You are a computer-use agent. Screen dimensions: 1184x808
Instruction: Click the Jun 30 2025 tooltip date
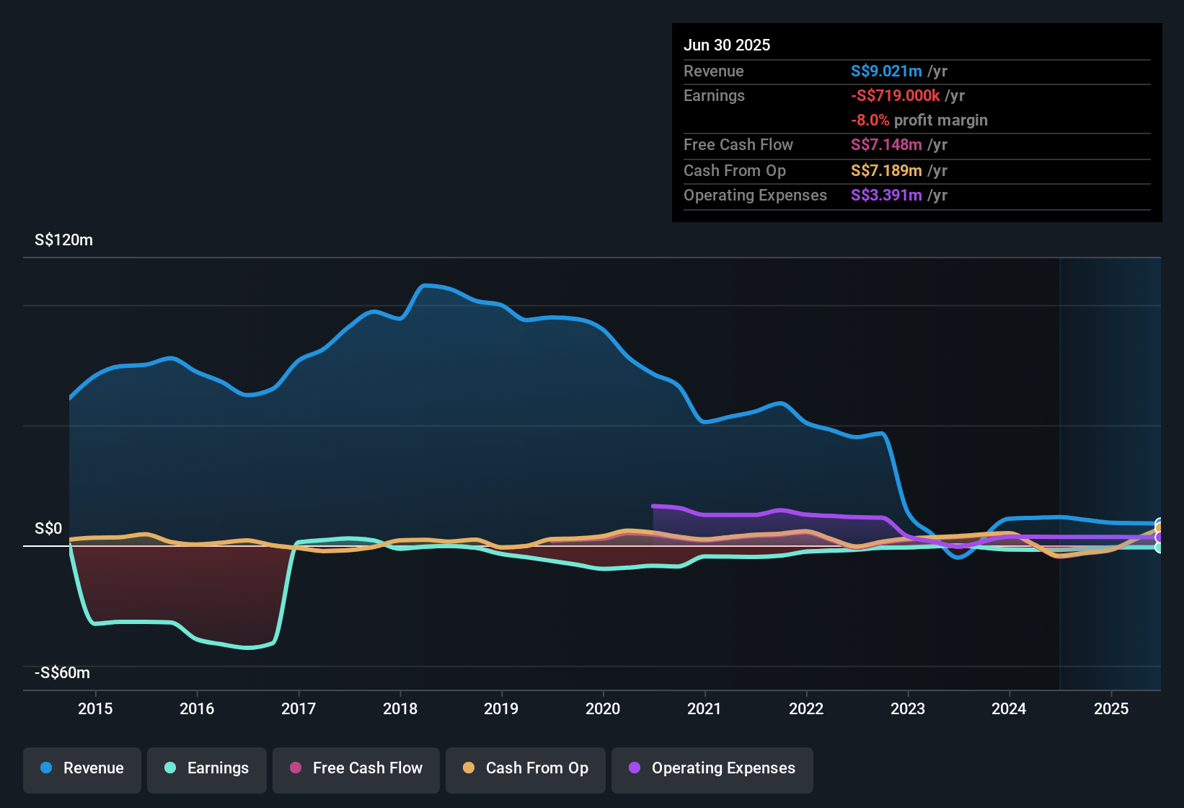point(727,45)
